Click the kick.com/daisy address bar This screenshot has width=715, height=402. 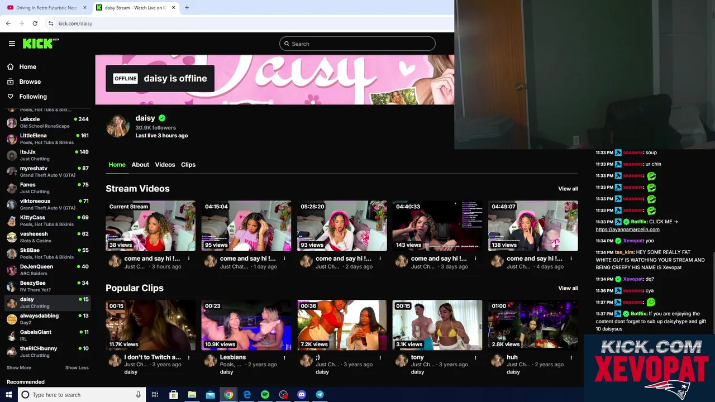75,23
